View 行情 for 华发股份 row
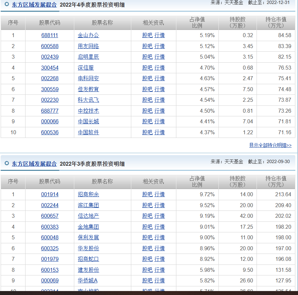298x295 pixels. (159, 248)
